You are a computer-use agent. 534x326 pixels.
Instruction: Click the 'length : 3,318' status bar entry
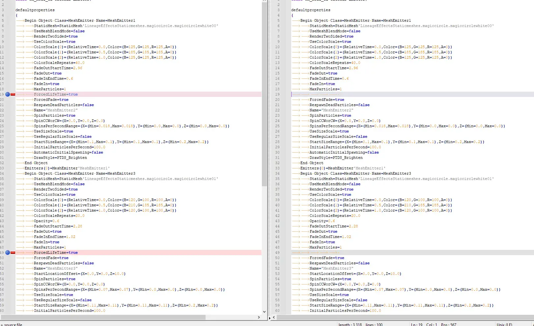(350, 325)
